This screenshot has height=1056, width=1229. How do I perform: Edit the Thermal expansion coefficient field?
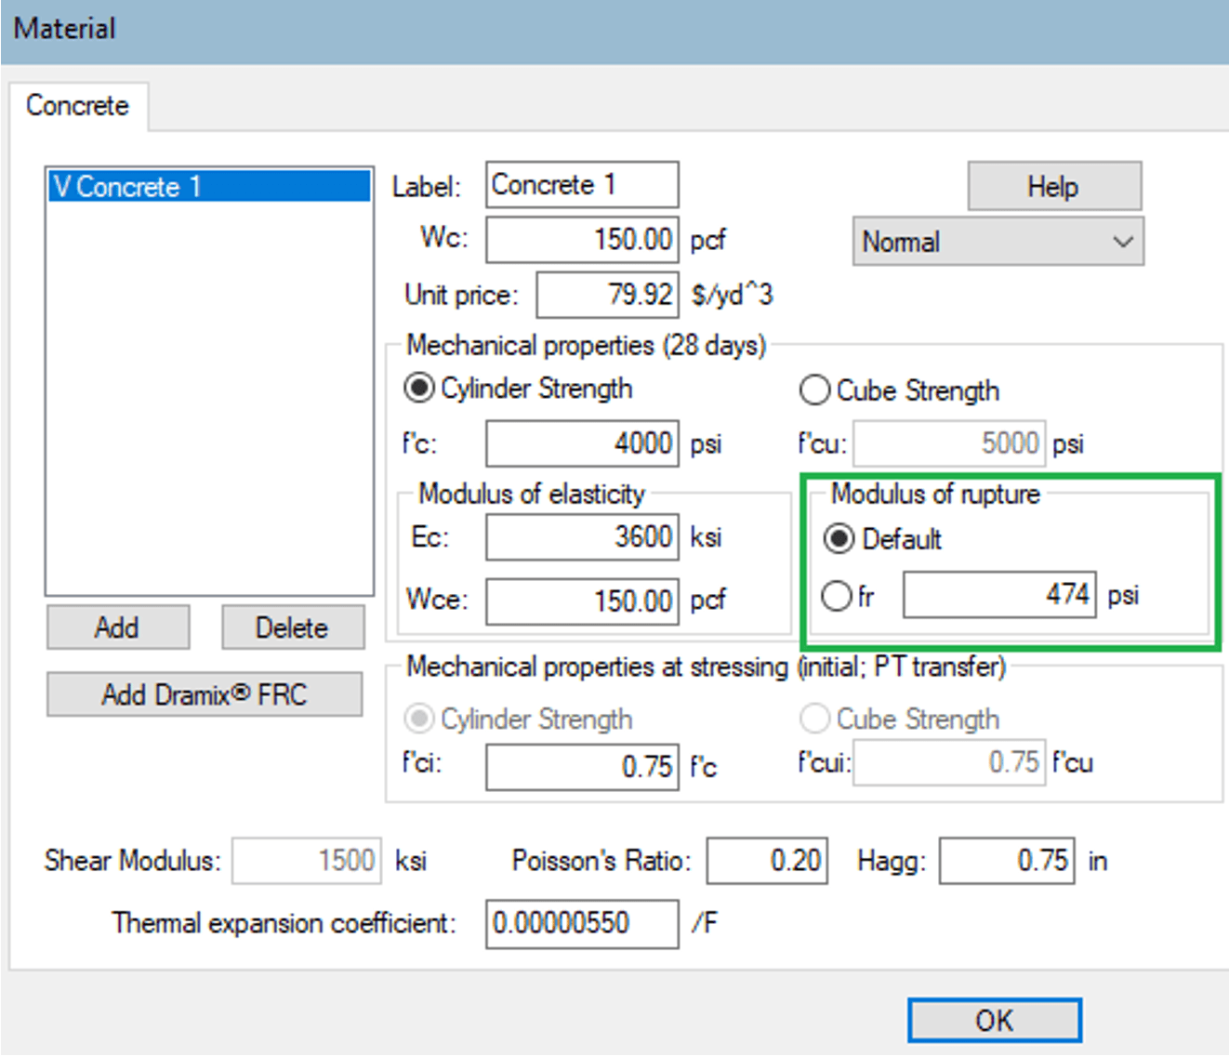582,923
